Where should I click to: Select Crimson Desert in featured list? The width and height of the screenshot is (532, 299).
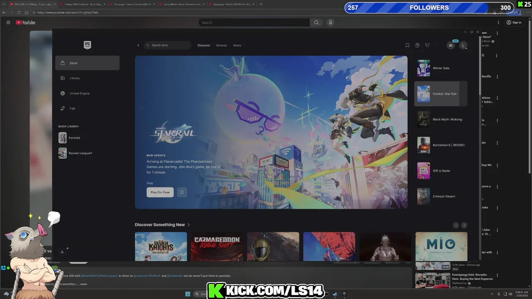(441, 196)
